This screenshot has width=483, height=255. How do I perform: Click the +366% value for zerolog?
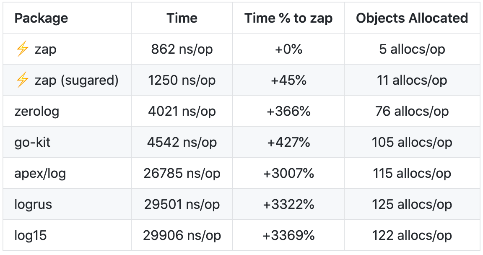coord(288,111)
